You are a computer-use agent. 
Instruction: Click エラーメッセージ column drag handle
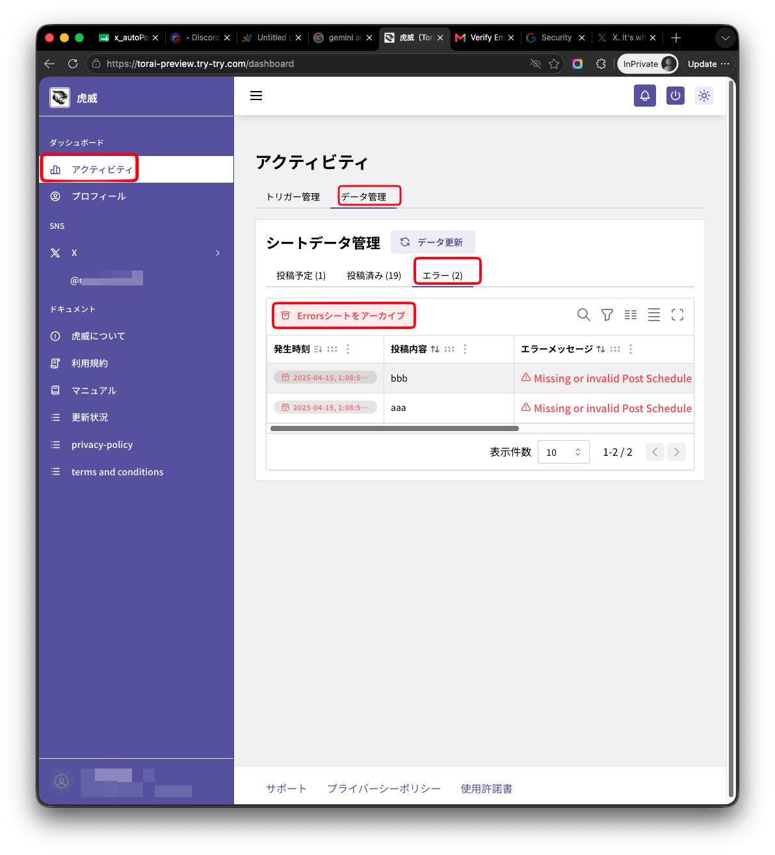(x=615, y=349)
